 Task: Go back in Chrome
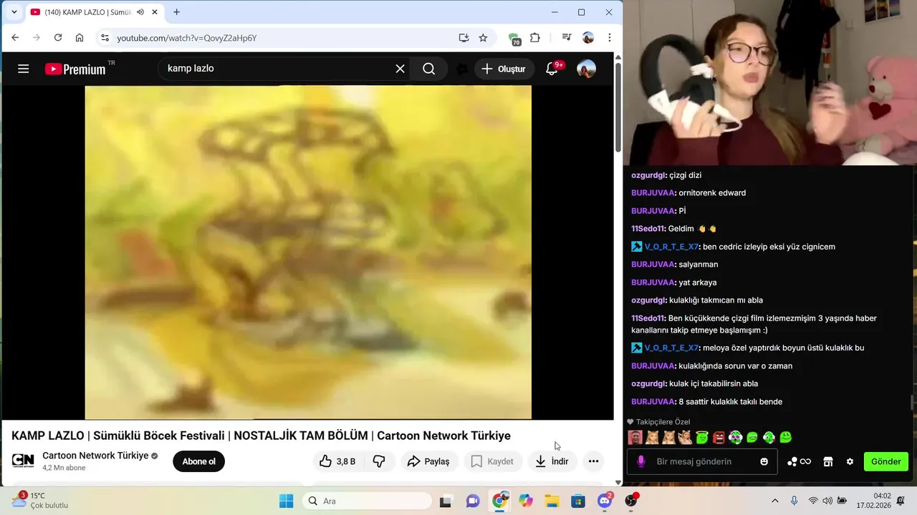click(15, 38)
